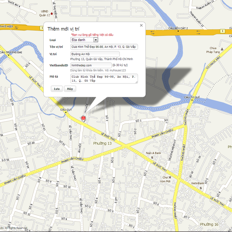This screenshot has width=232, height=232.
Task: Click the Cầu Cụt bridge dot
Action: tap(66, 112)
